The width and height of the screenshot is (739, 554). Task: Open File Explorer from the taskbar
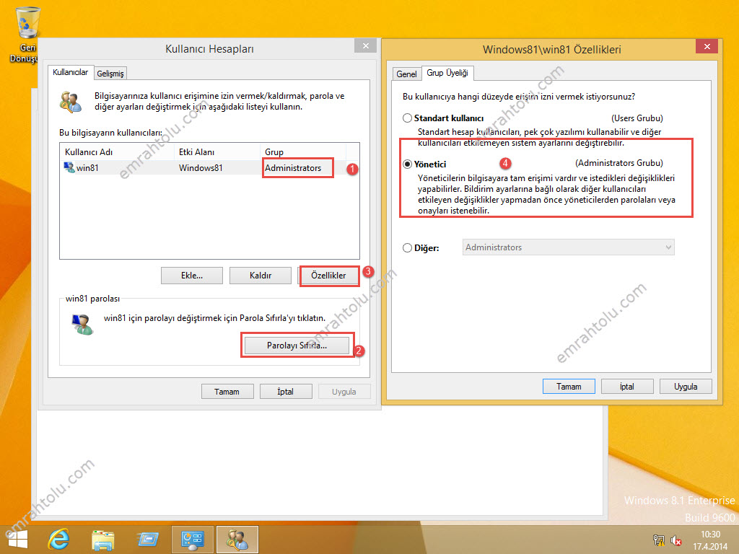coord(103,540)
